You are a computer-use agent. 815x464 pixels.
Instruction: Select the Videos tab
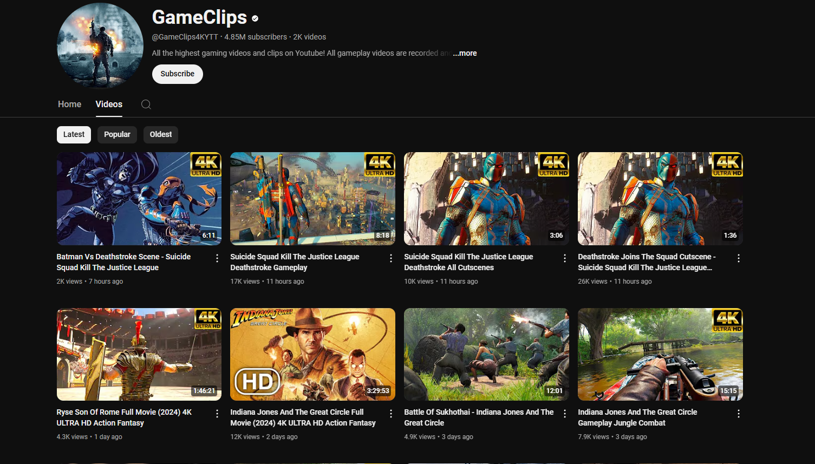109,104
